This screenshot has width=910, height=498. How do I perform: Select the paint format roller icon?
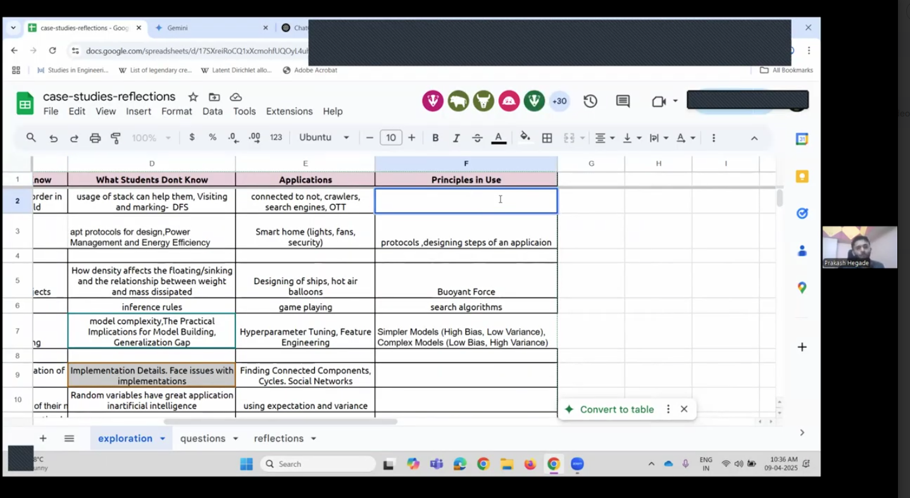click(116, 138)
